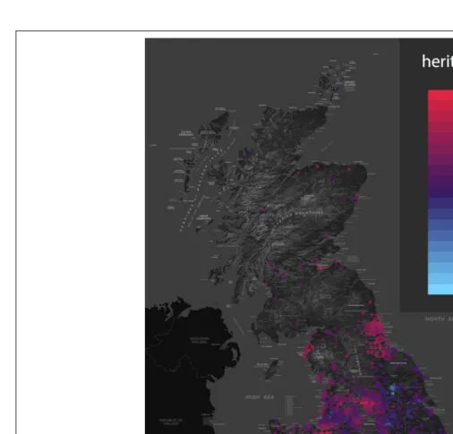Click the REPUBLIC OF IRELAND map label

pyautogui.click(x=171, y=421)
